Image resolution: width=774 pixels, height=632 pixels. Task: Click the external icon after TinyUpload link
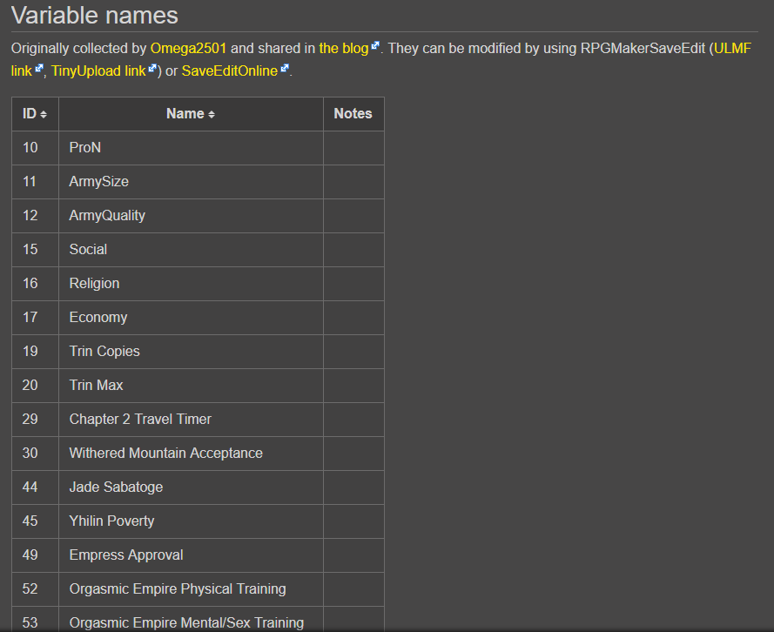click(x=152, y=69)
